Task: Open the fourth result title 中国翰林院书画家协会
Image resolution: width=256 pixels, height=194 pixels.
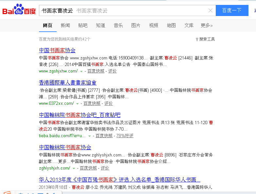Action: point(65,147)
